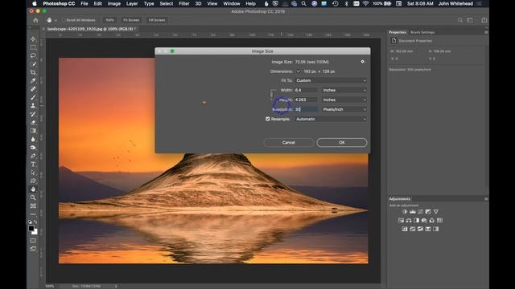Open Image Size dialog gear settings

click(363, 62)
